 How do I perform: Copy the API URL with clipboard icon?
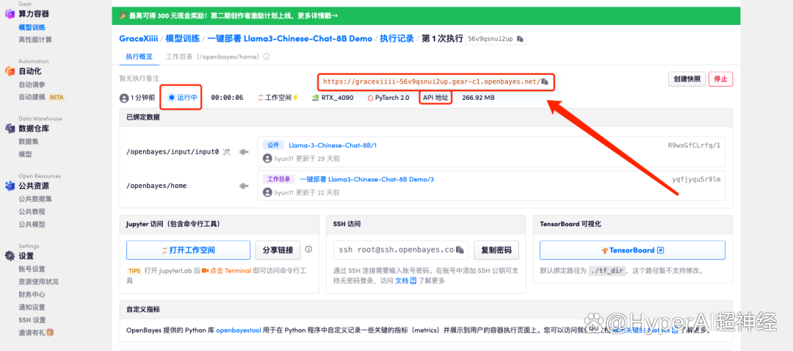[544, 81]
